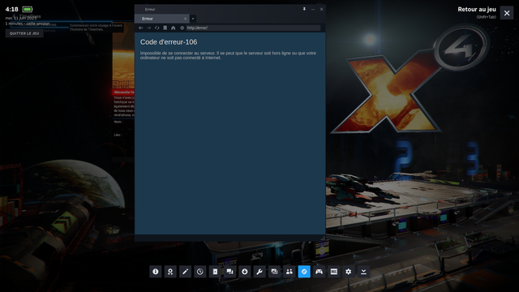Open the guides book icon
Screen dimensions: 519x292
click(x=215, y=272)
